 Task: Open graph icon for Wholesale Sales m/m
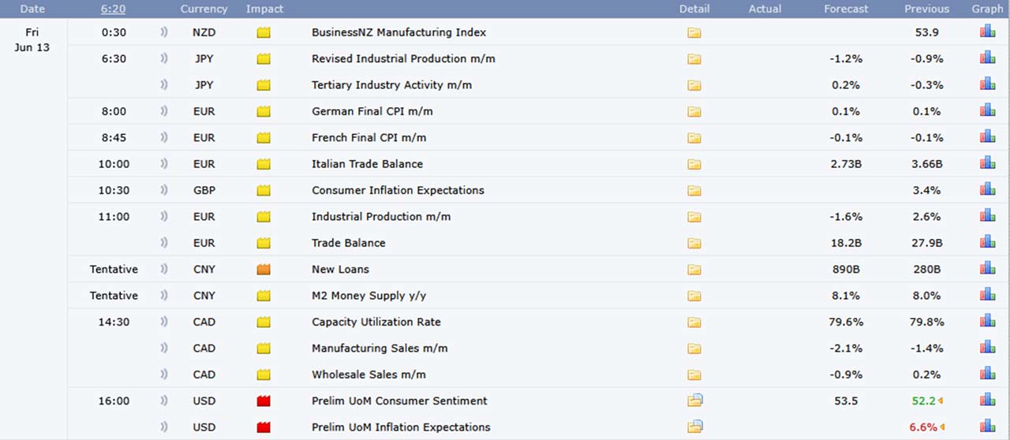click(x=987, y=374)
